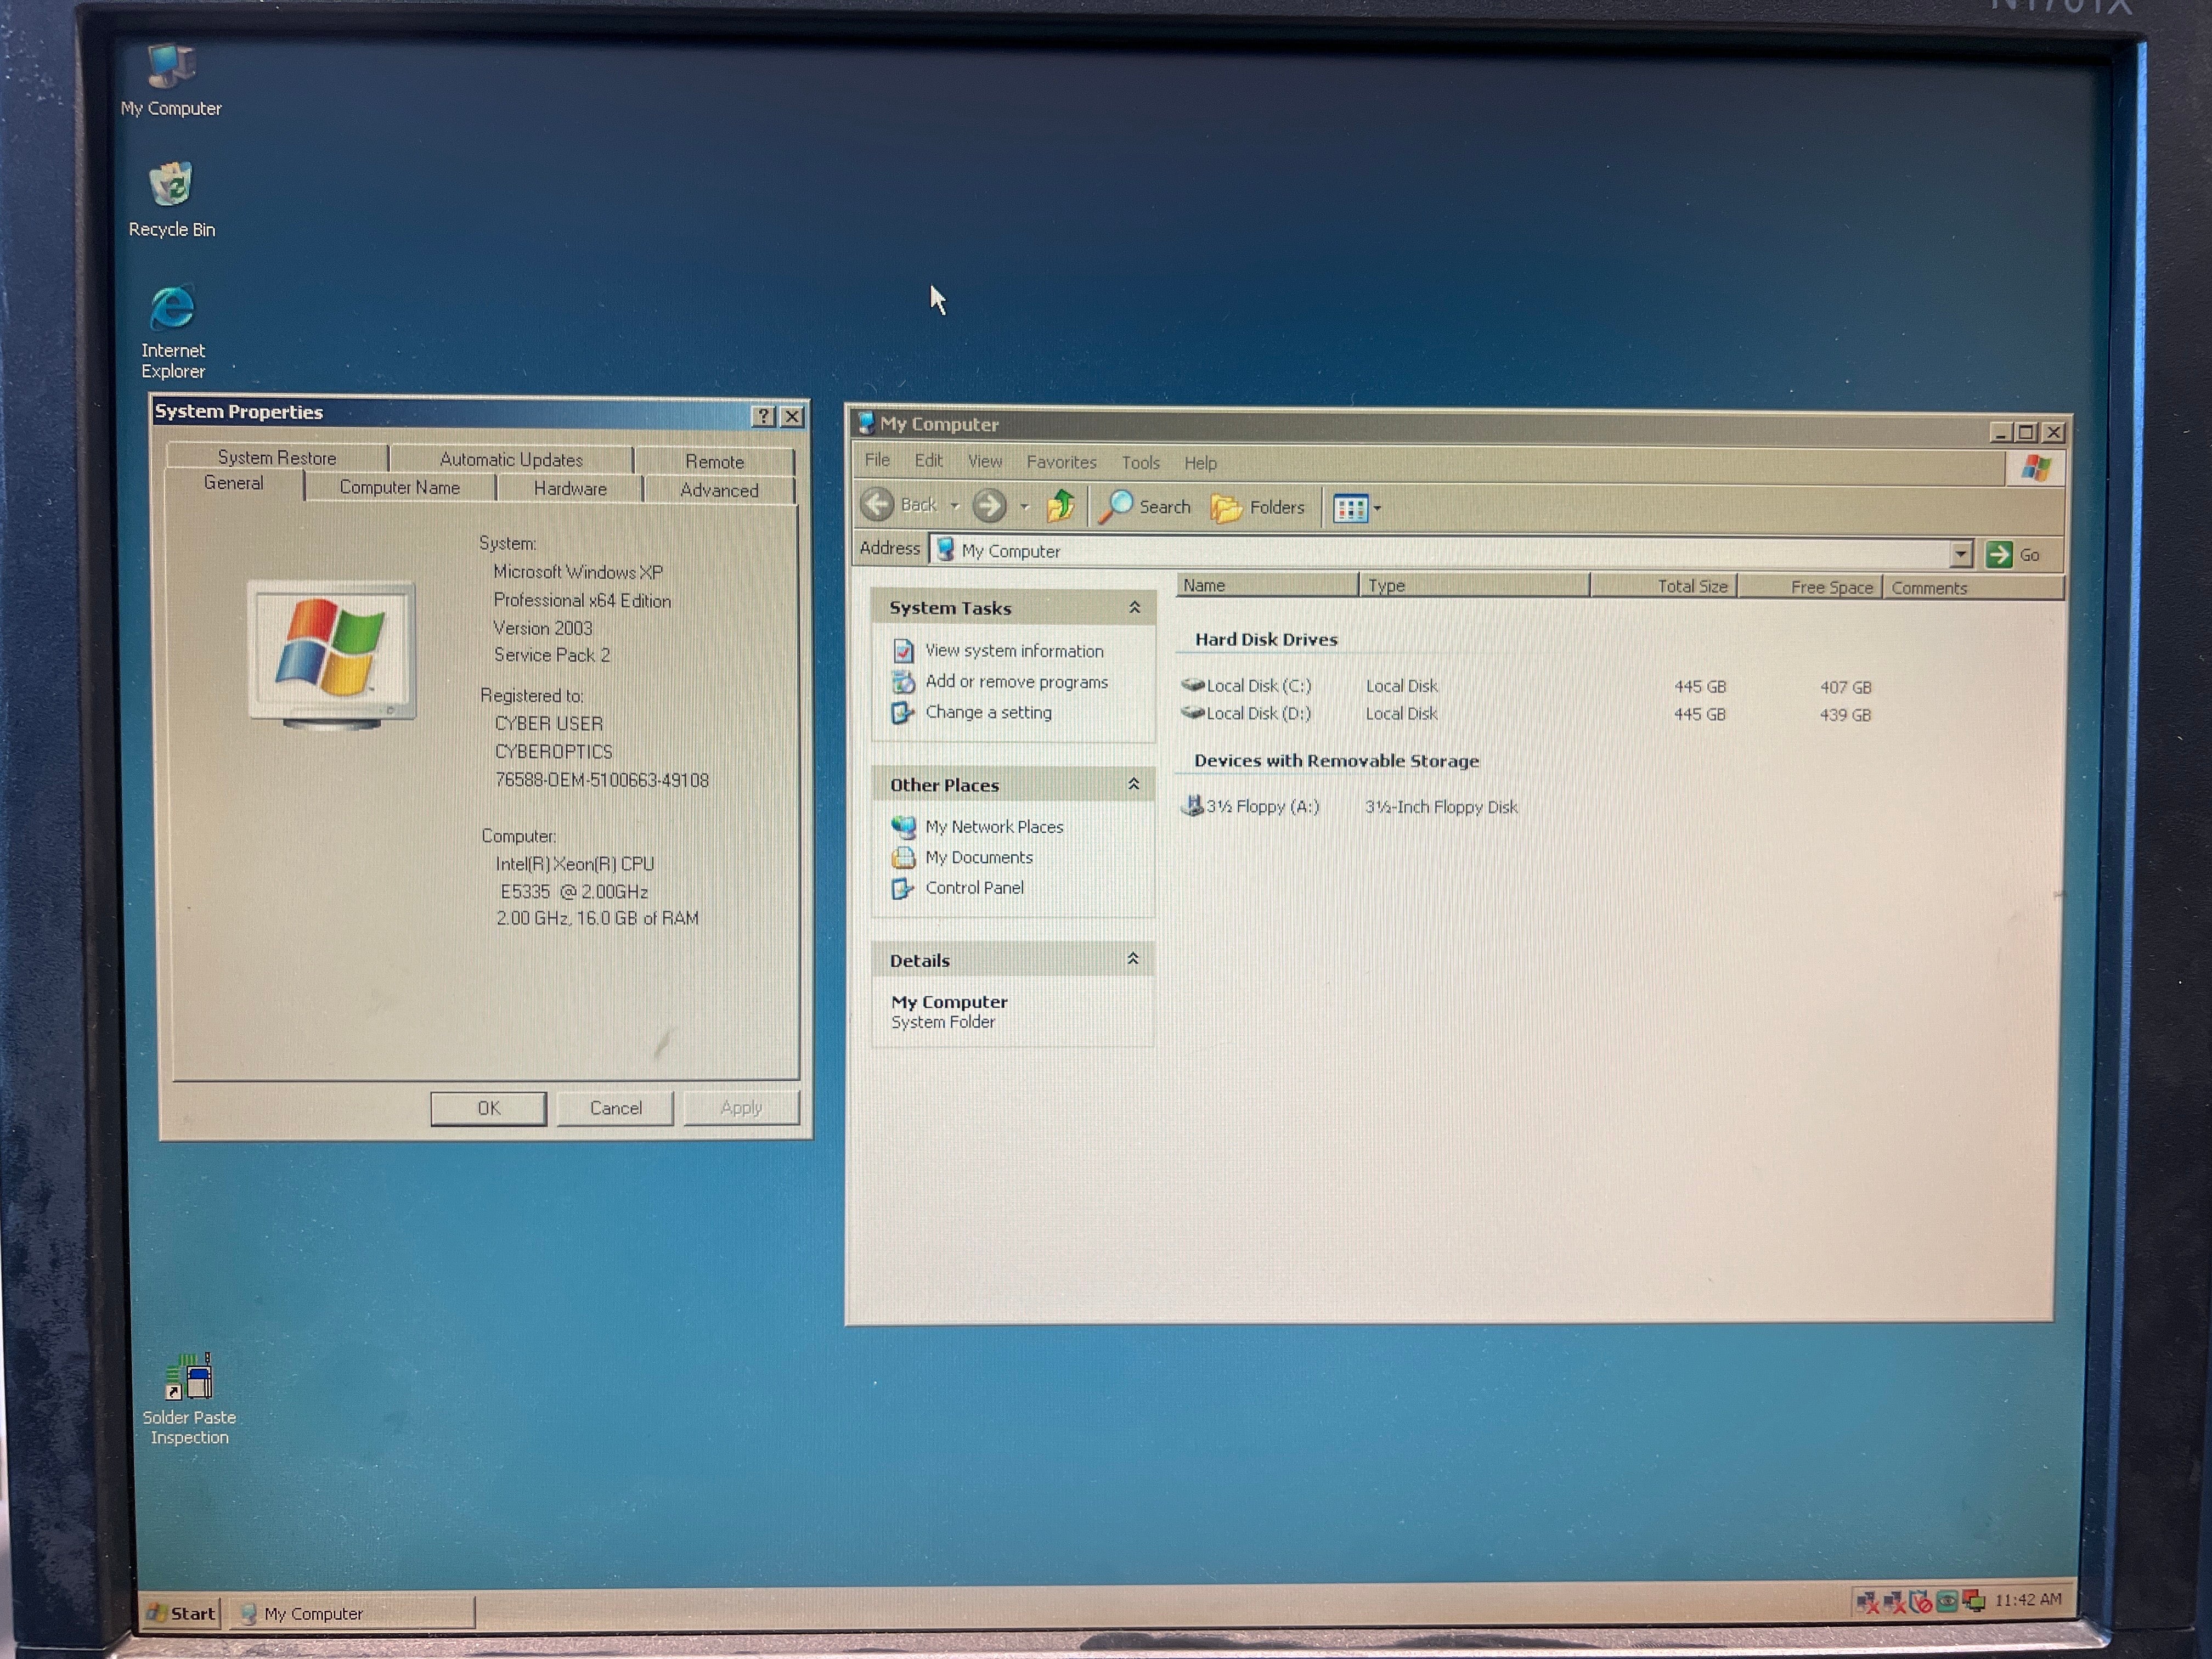Open the Tools menu
The height and width of the screenshot is (1659, 2212).
[x=1140, y=462]
